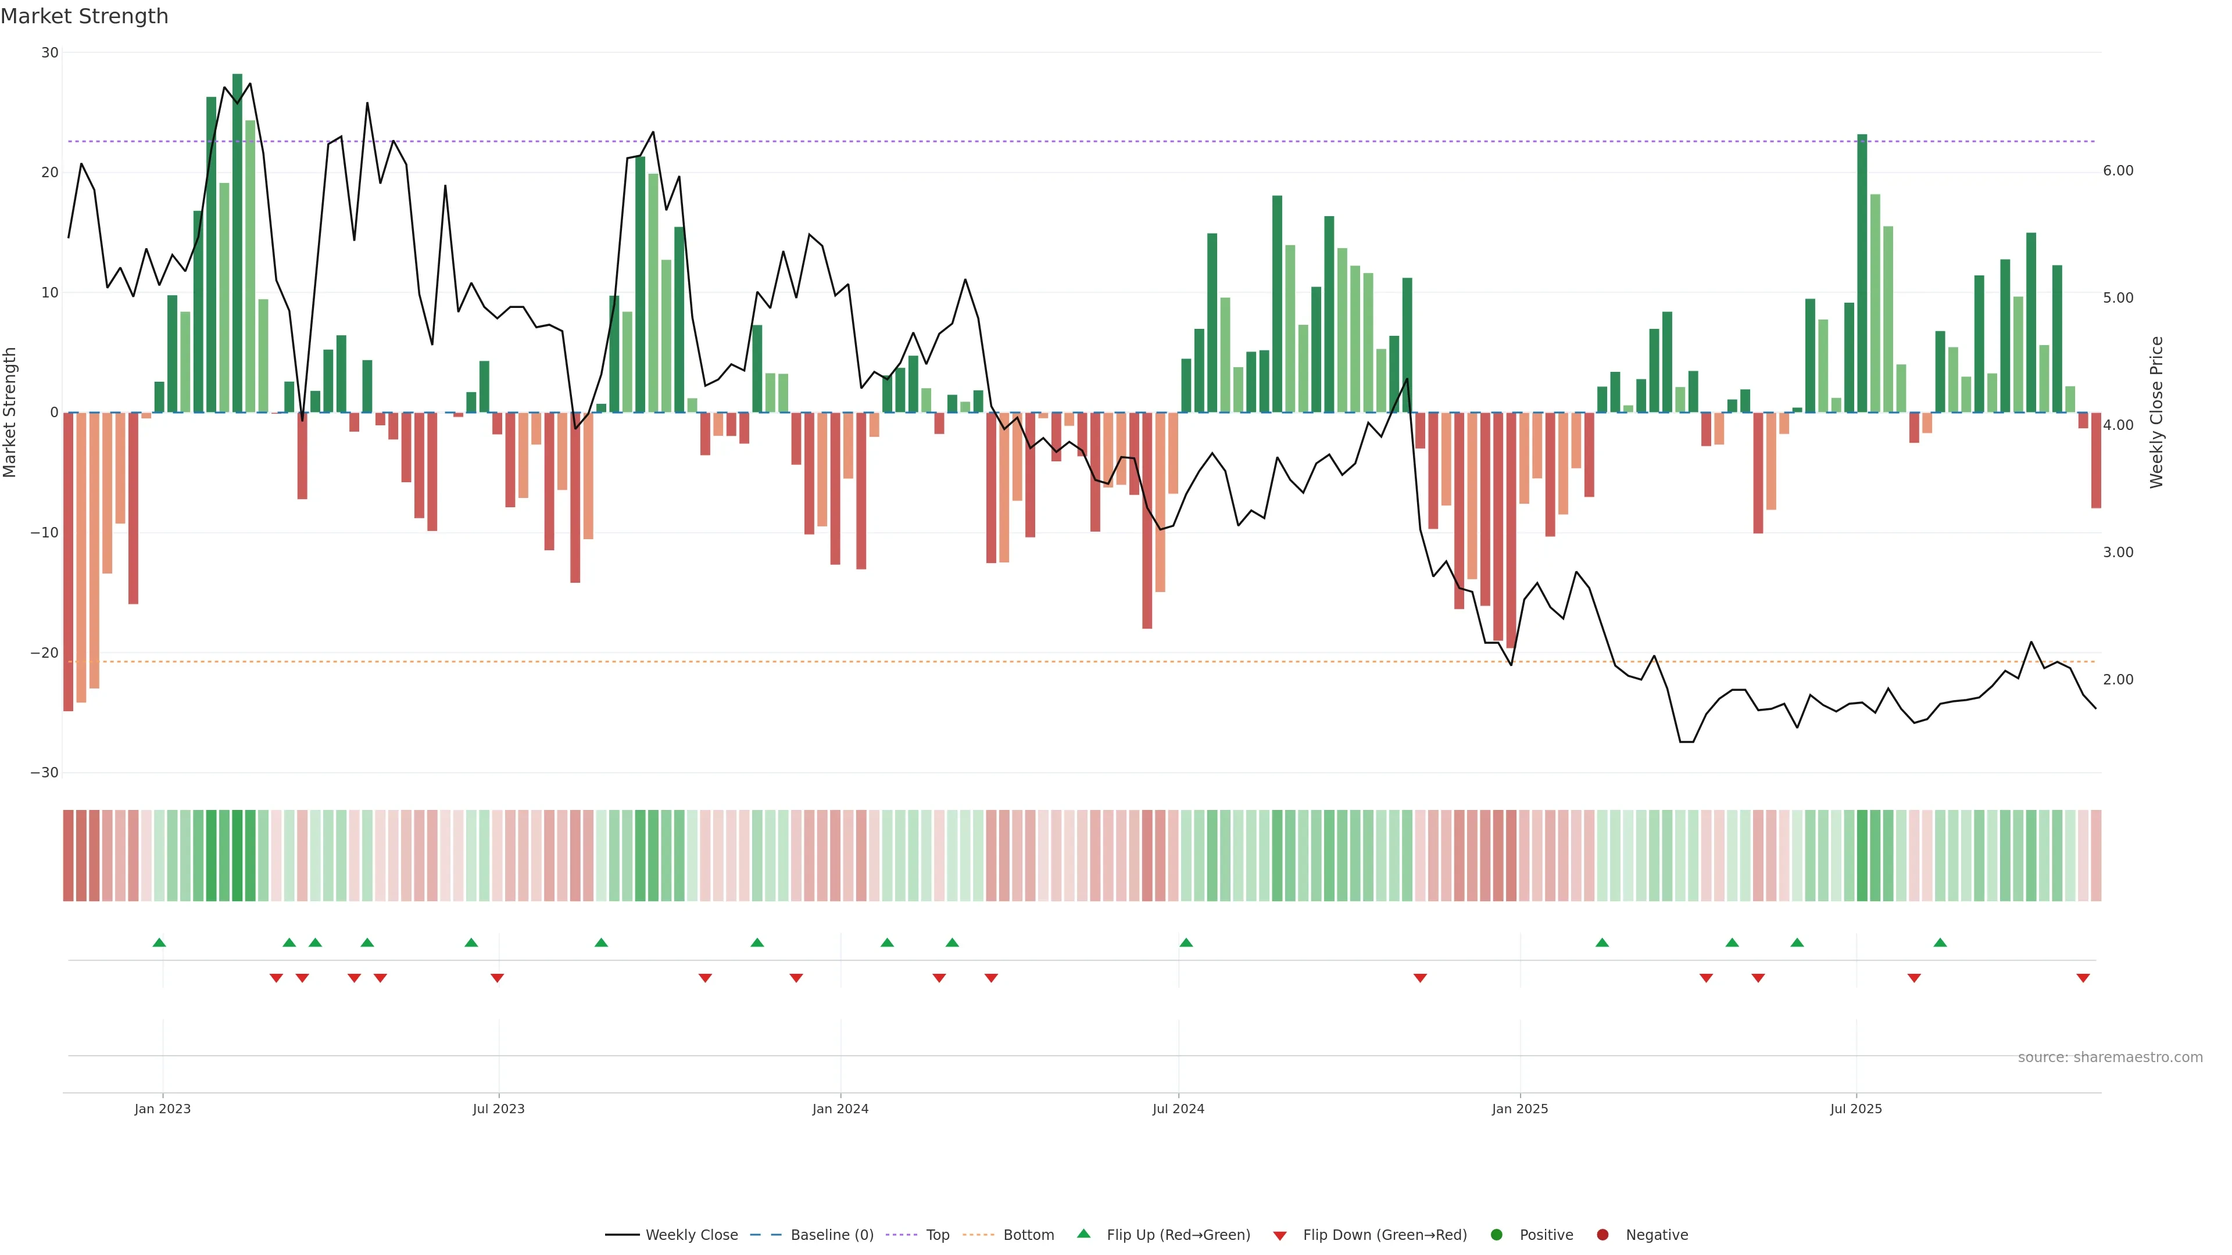
Task: Click the dark red Negative legend circle
Action: tap(1602, 1234)
